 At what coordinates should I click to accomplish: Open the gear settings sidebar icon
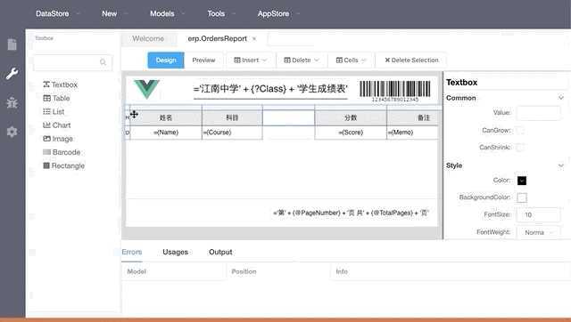(x=12, y=132)
